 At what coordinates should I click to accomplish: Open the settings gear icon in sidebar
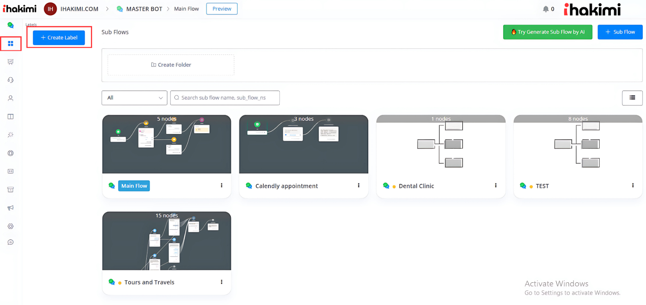[x=11, y=226]
